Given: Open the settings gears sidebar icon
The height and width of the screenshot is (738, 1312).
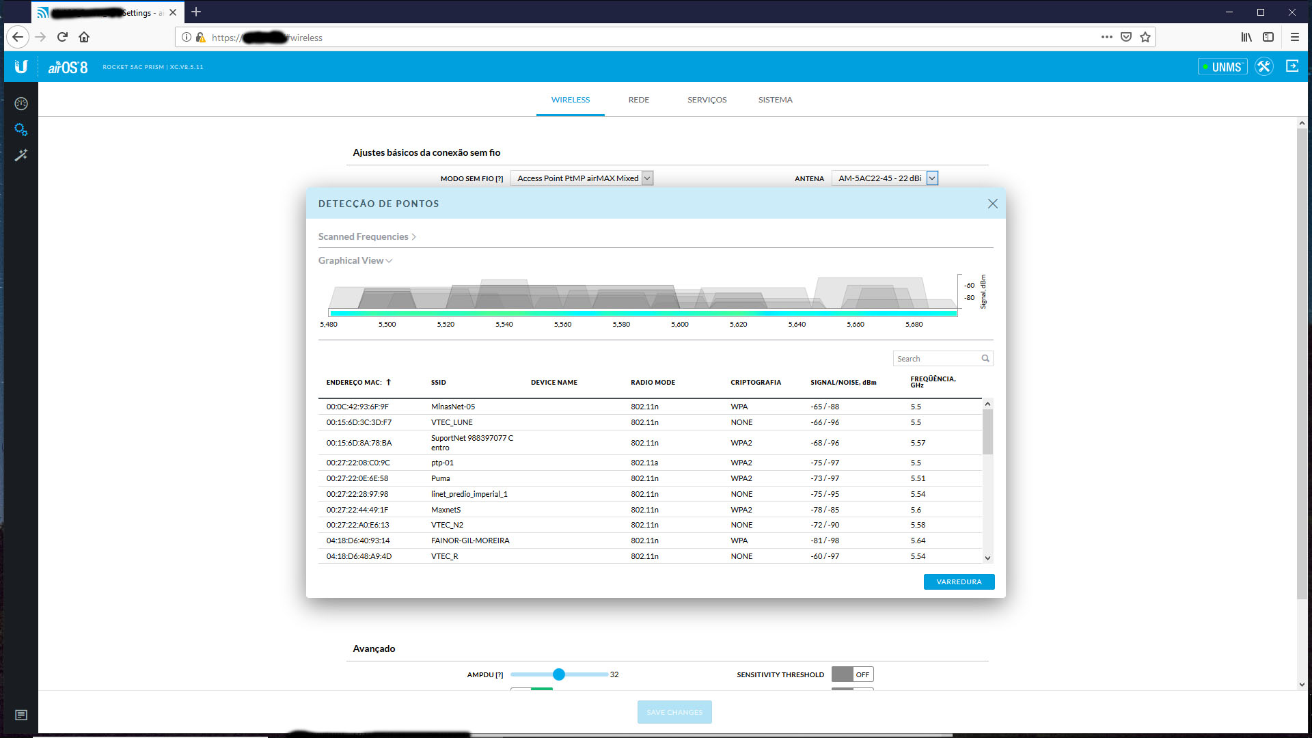Looking at the screenshot, I should point(21,129).
